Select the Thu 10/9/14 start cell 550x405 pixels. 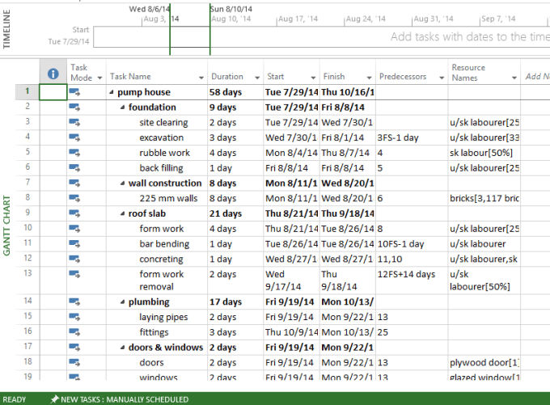point(291,332)
